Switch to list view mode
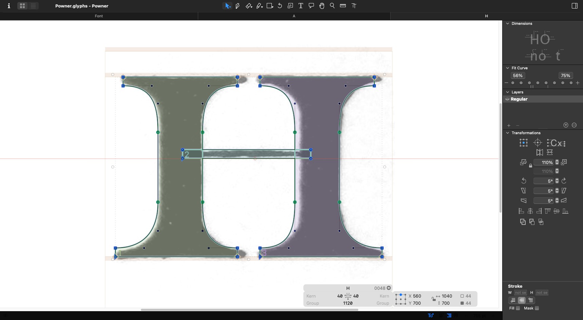Screen dimensions: 583x320 (33, 6)
